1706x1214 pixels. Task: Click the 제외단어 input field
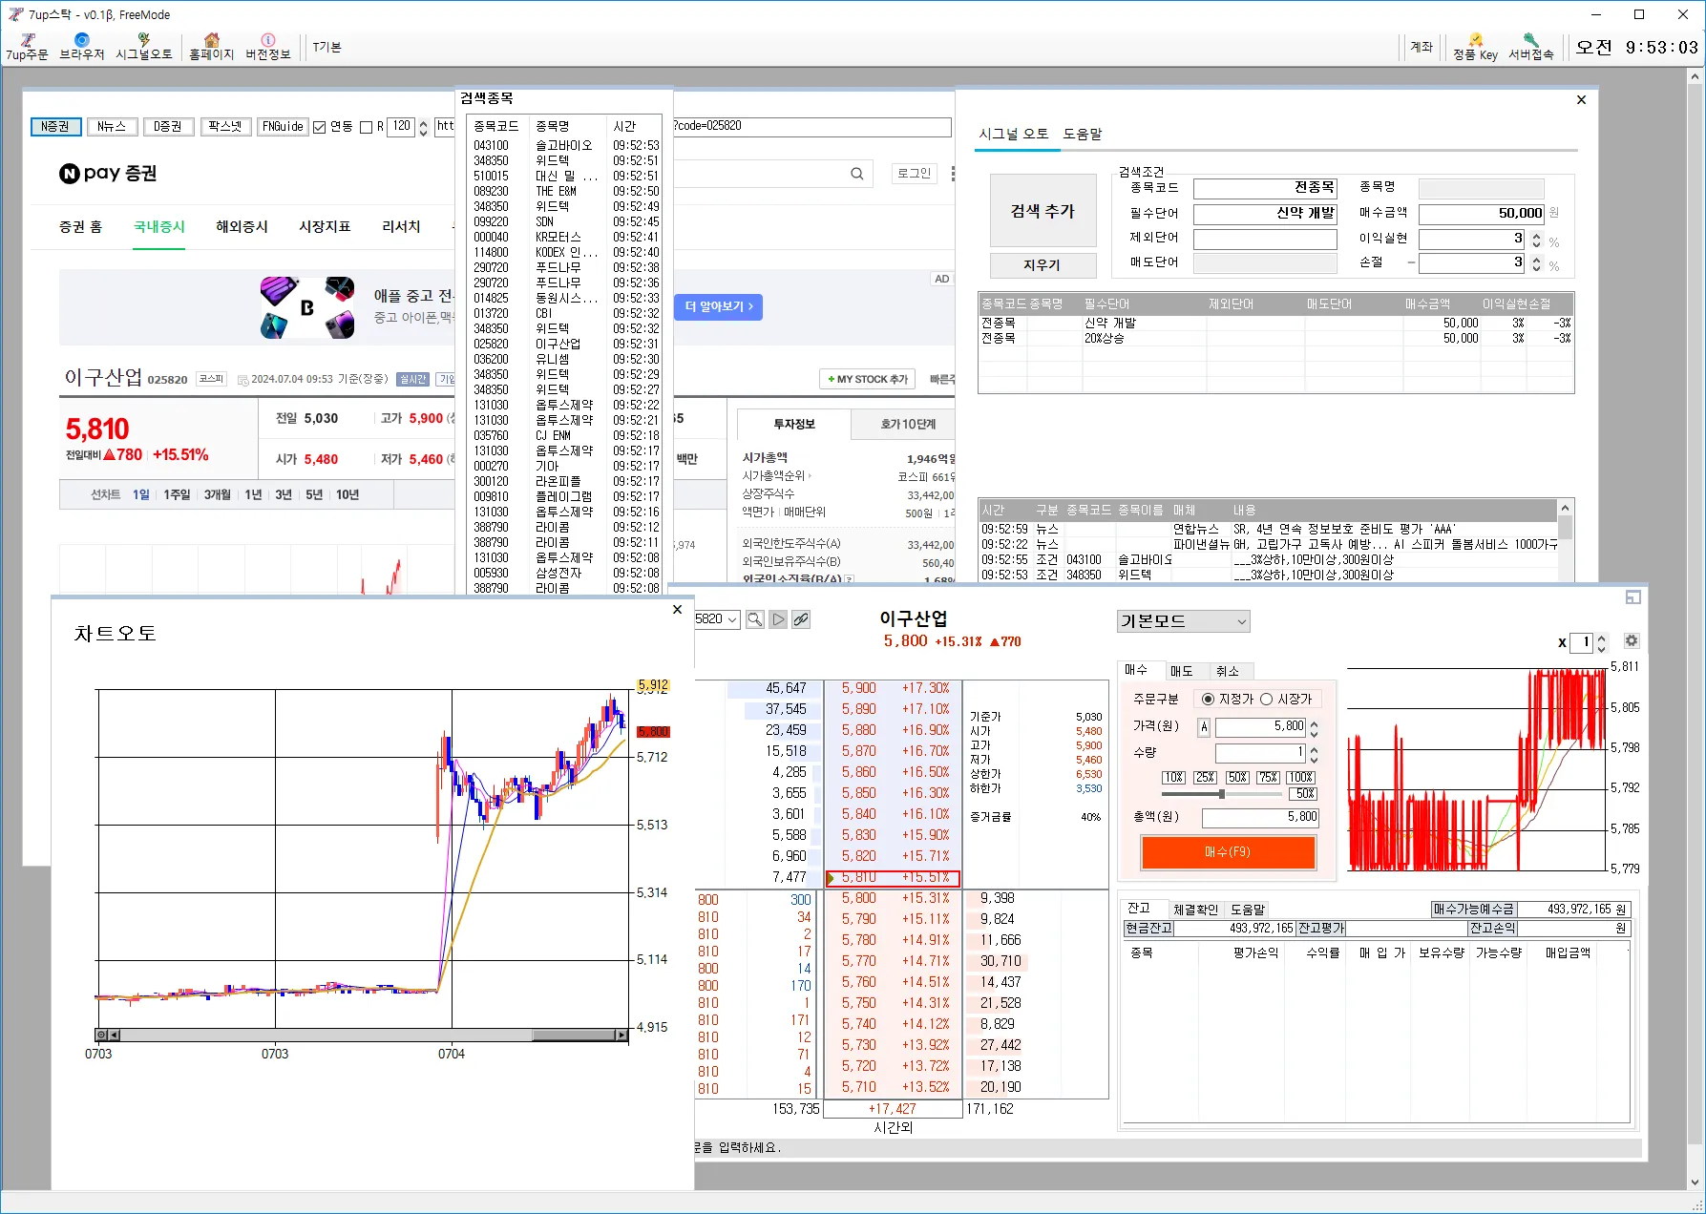(1265, 239)
